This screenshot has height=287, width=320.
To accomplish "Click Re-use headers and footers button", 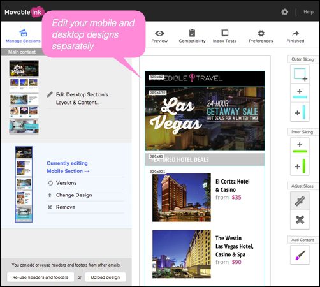I will pos(40,277).
